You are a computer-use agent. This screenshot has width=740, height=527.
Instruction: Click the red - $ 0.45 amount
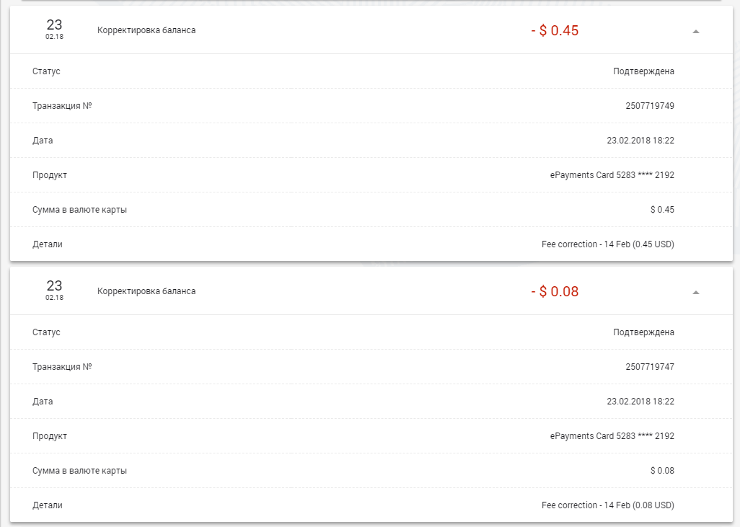point(555,31)
